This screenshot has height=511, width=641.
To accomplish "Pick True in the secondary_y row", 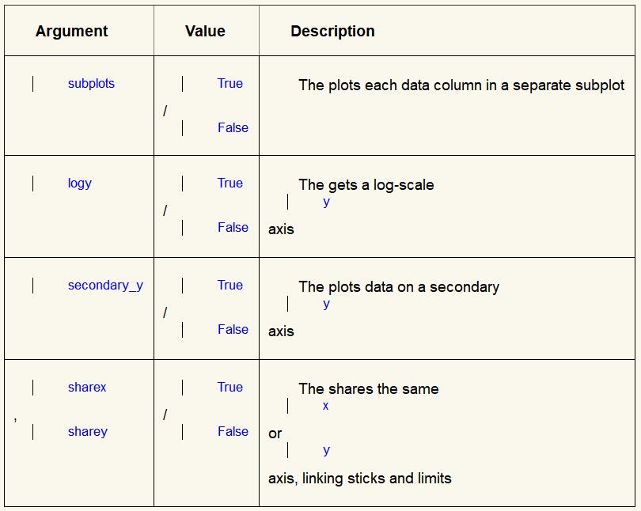I will pos(230,286).
